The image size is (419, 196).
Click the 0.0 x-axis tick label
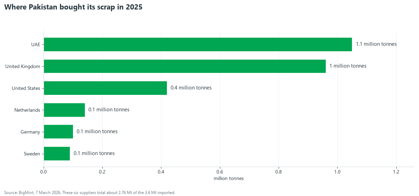44,172
